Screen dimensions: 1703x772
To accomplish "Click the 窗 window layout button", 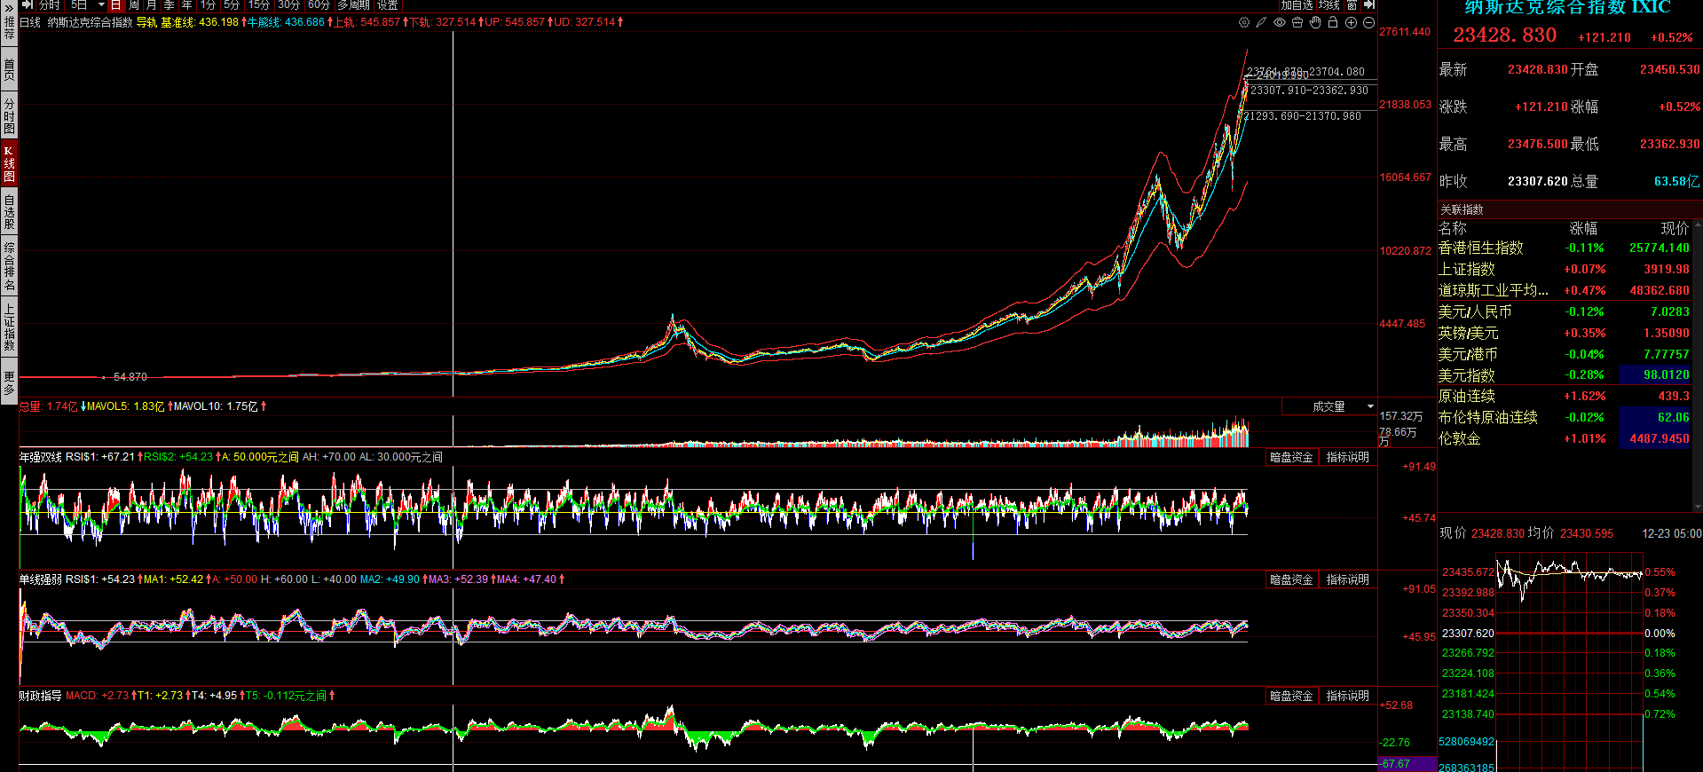I will 1352,5.
